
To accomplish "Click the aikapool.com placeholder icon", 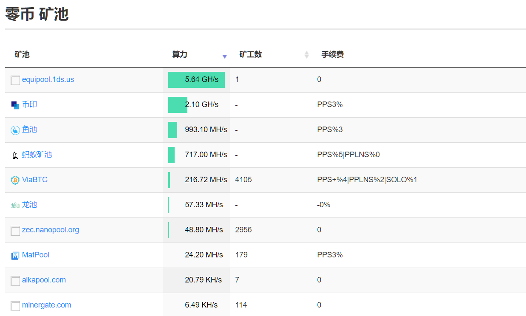I will 15,281.
